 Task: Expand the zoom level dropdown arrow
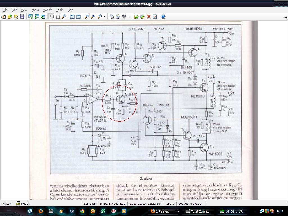(x=104, y=17)
